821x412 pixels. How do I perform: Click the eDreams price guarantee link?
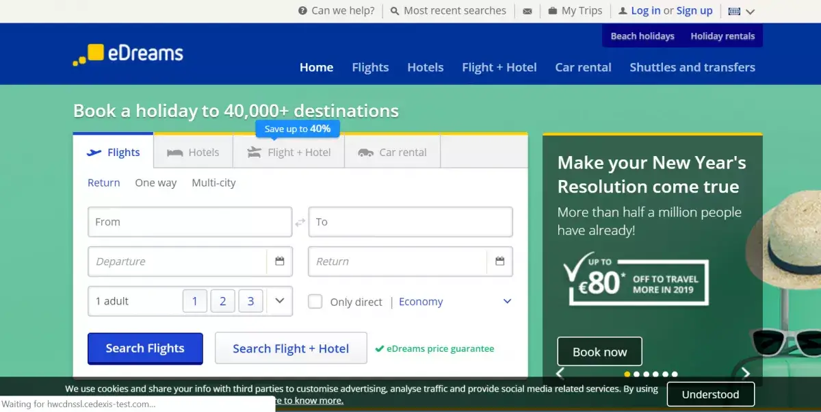pos(440,349)
